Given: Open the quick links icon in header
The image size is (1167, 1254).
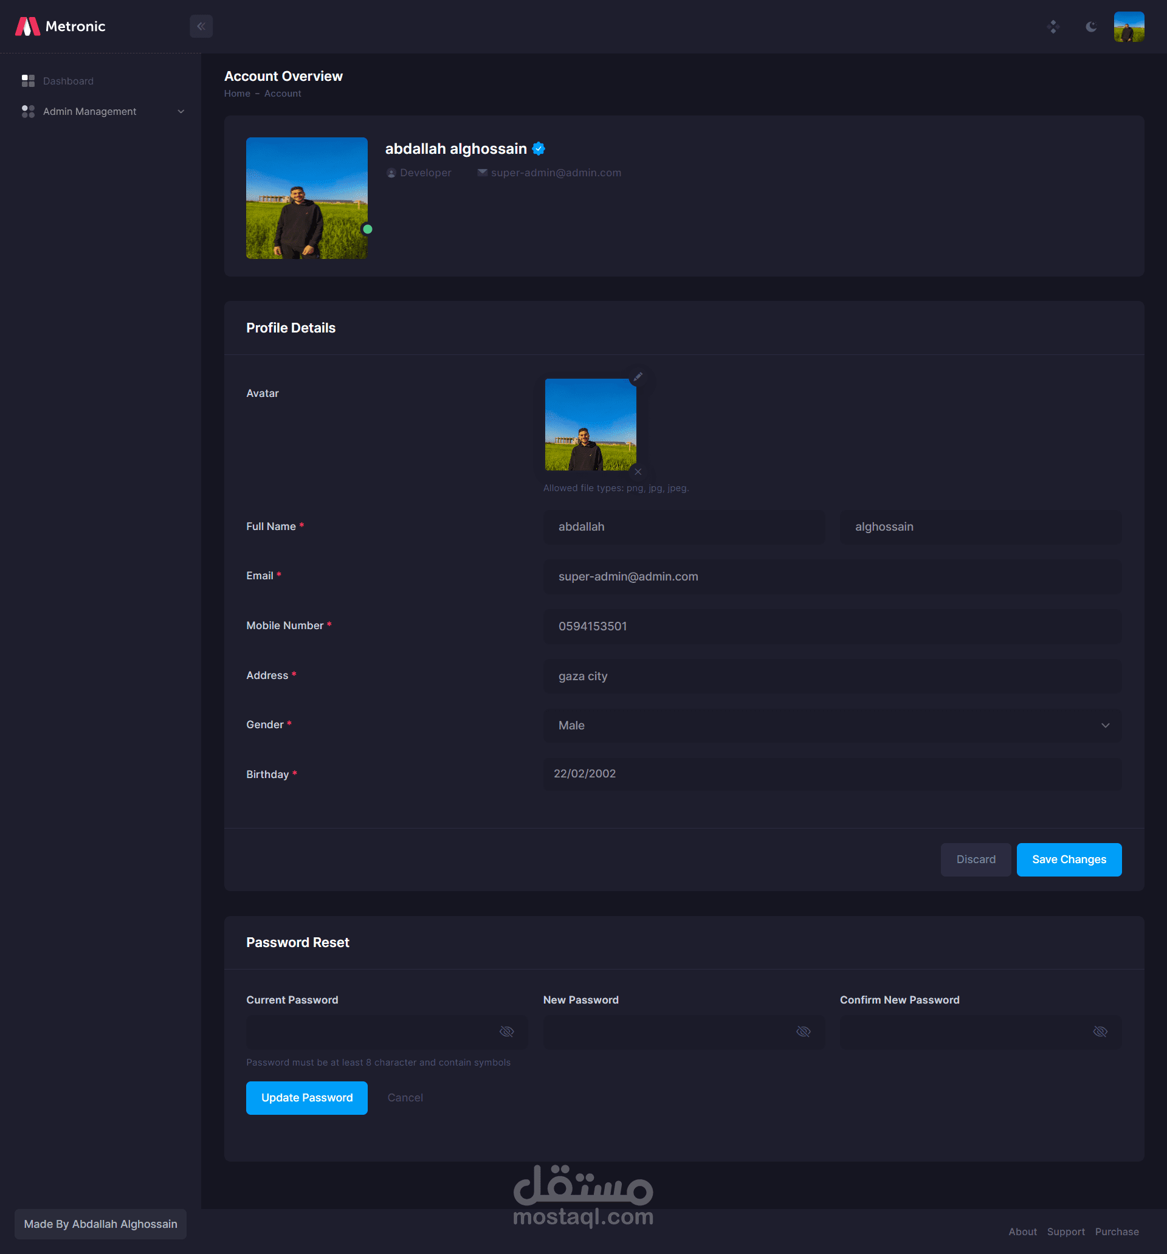Looking at the screenshot, I should 1053,27.
